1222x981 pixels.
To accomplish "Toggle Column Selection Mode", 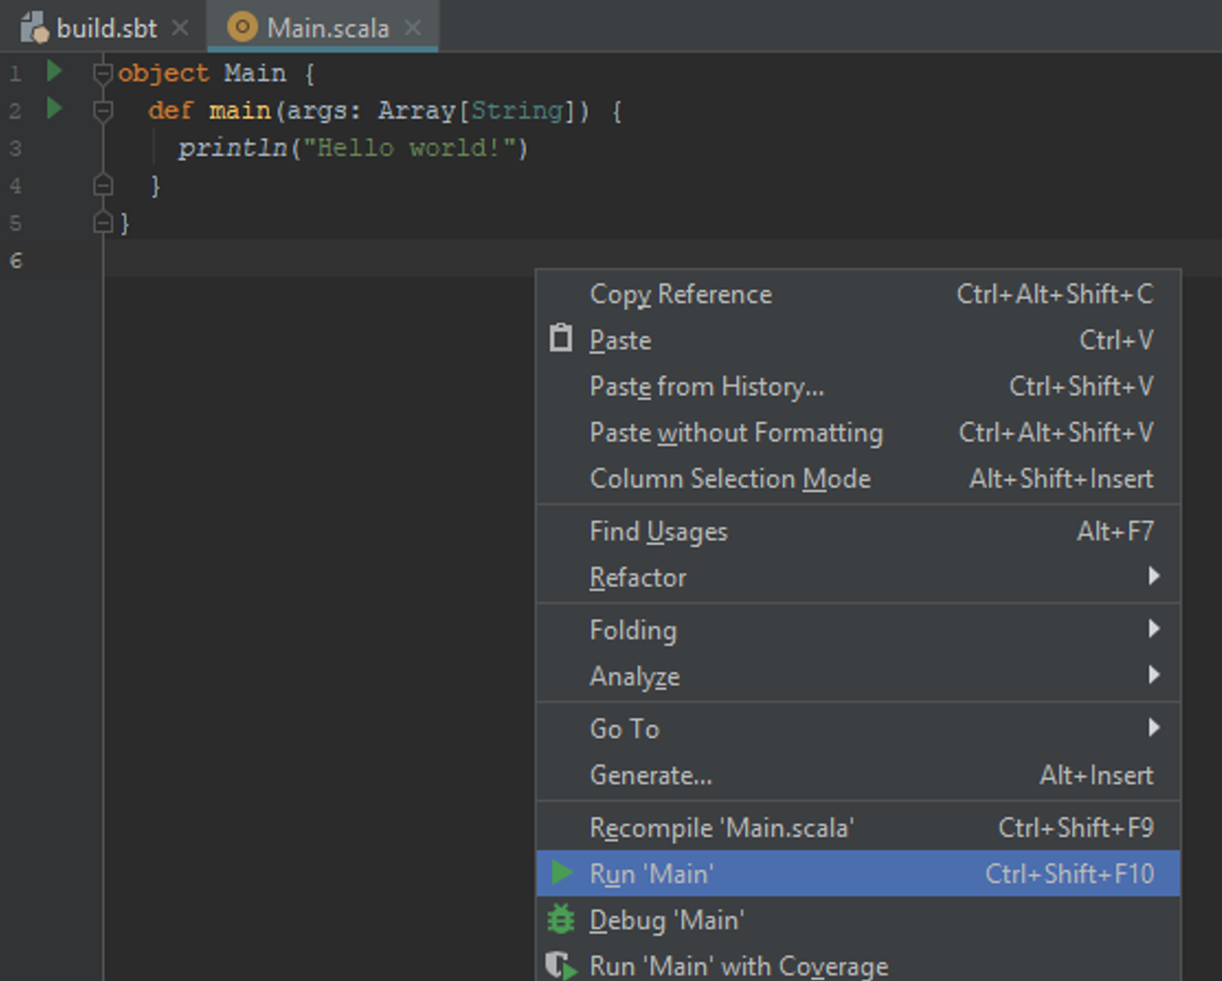I will [730, 478].
